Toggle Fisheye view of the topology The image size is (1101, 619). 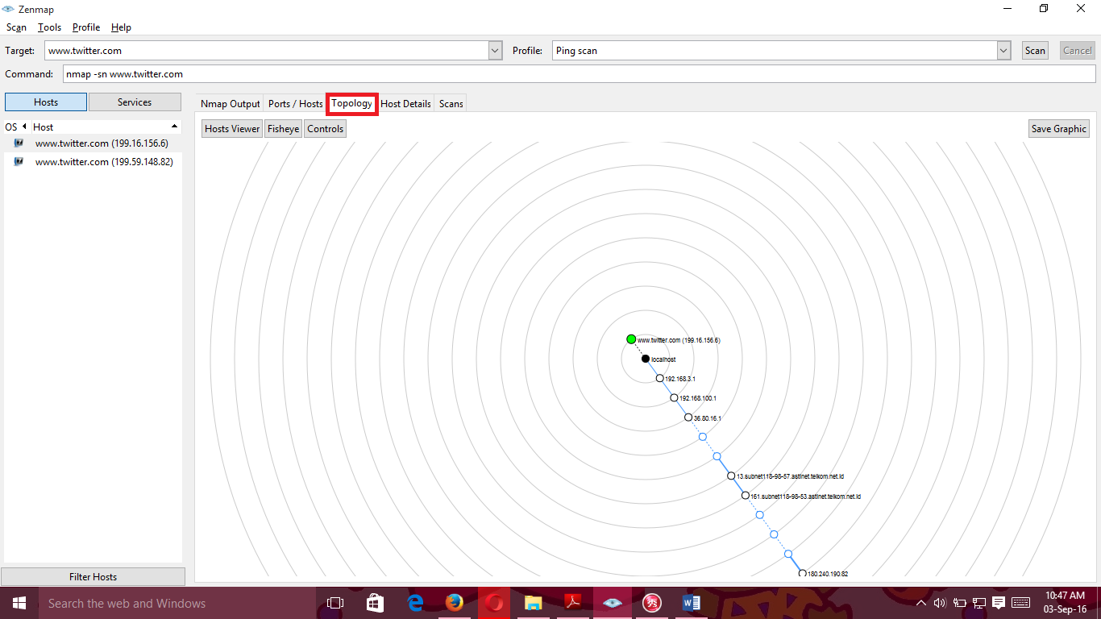click(x=282, y=128)
